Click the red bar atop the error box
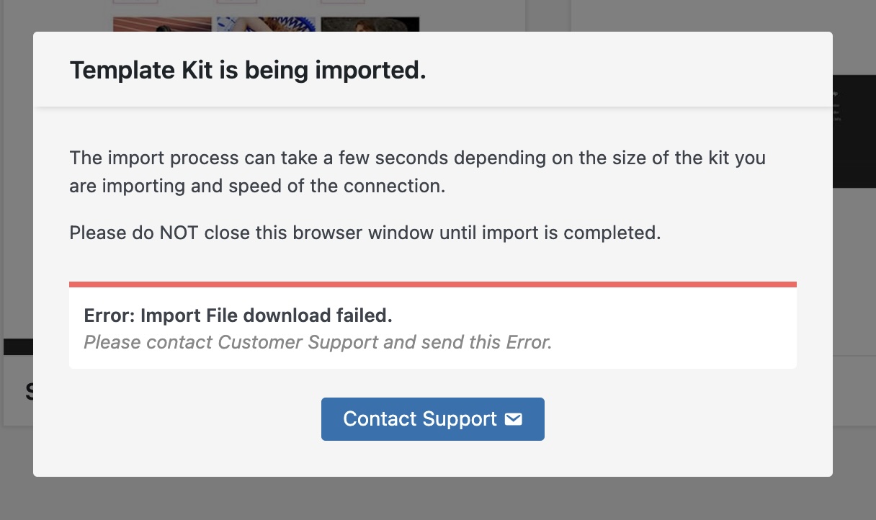 tap(432, 284)
